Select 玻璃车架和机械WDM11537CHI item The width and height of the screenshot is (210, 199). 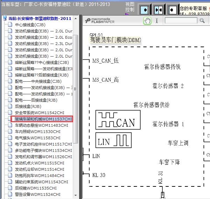pos(43,119)
